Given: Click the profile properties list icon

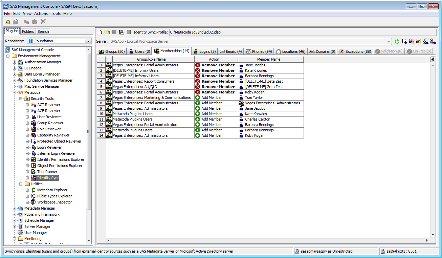Looking at the screenshot, I should 128,32.
